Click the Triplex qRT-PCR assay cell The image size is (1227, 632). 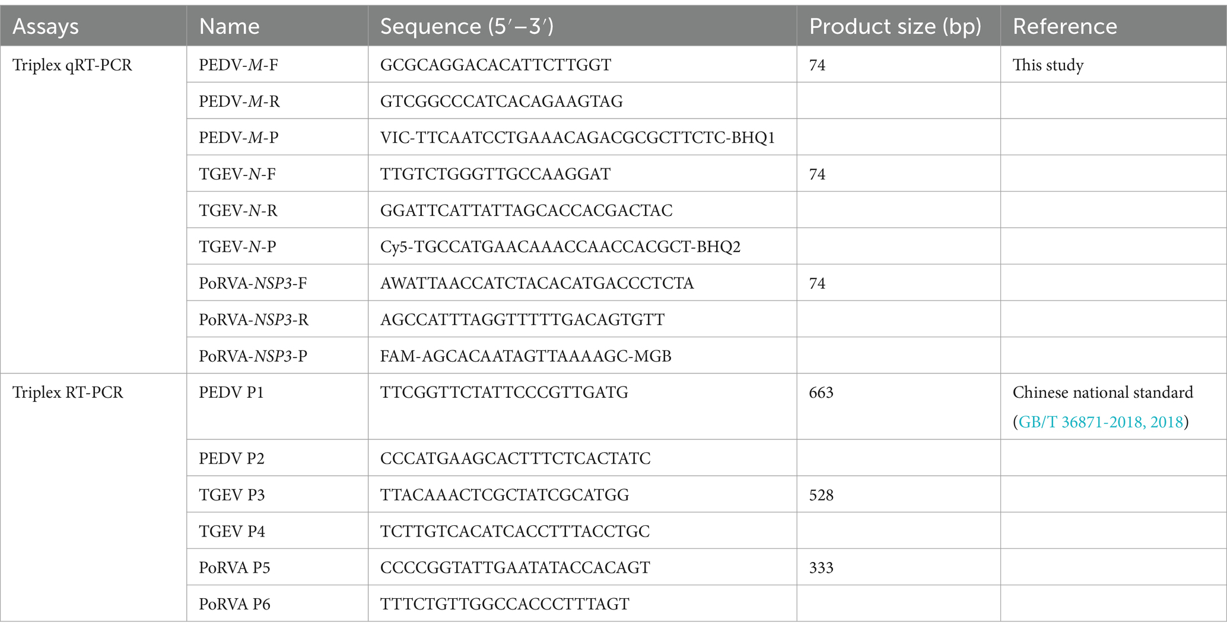pyautogui.click(x=72, y=65)
